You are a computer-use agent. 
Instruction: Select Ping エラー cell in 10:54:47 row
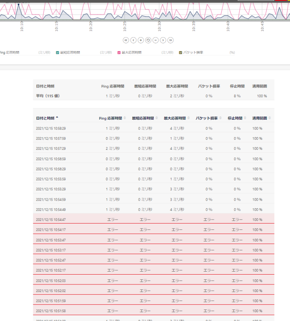[x=113, y=220]
